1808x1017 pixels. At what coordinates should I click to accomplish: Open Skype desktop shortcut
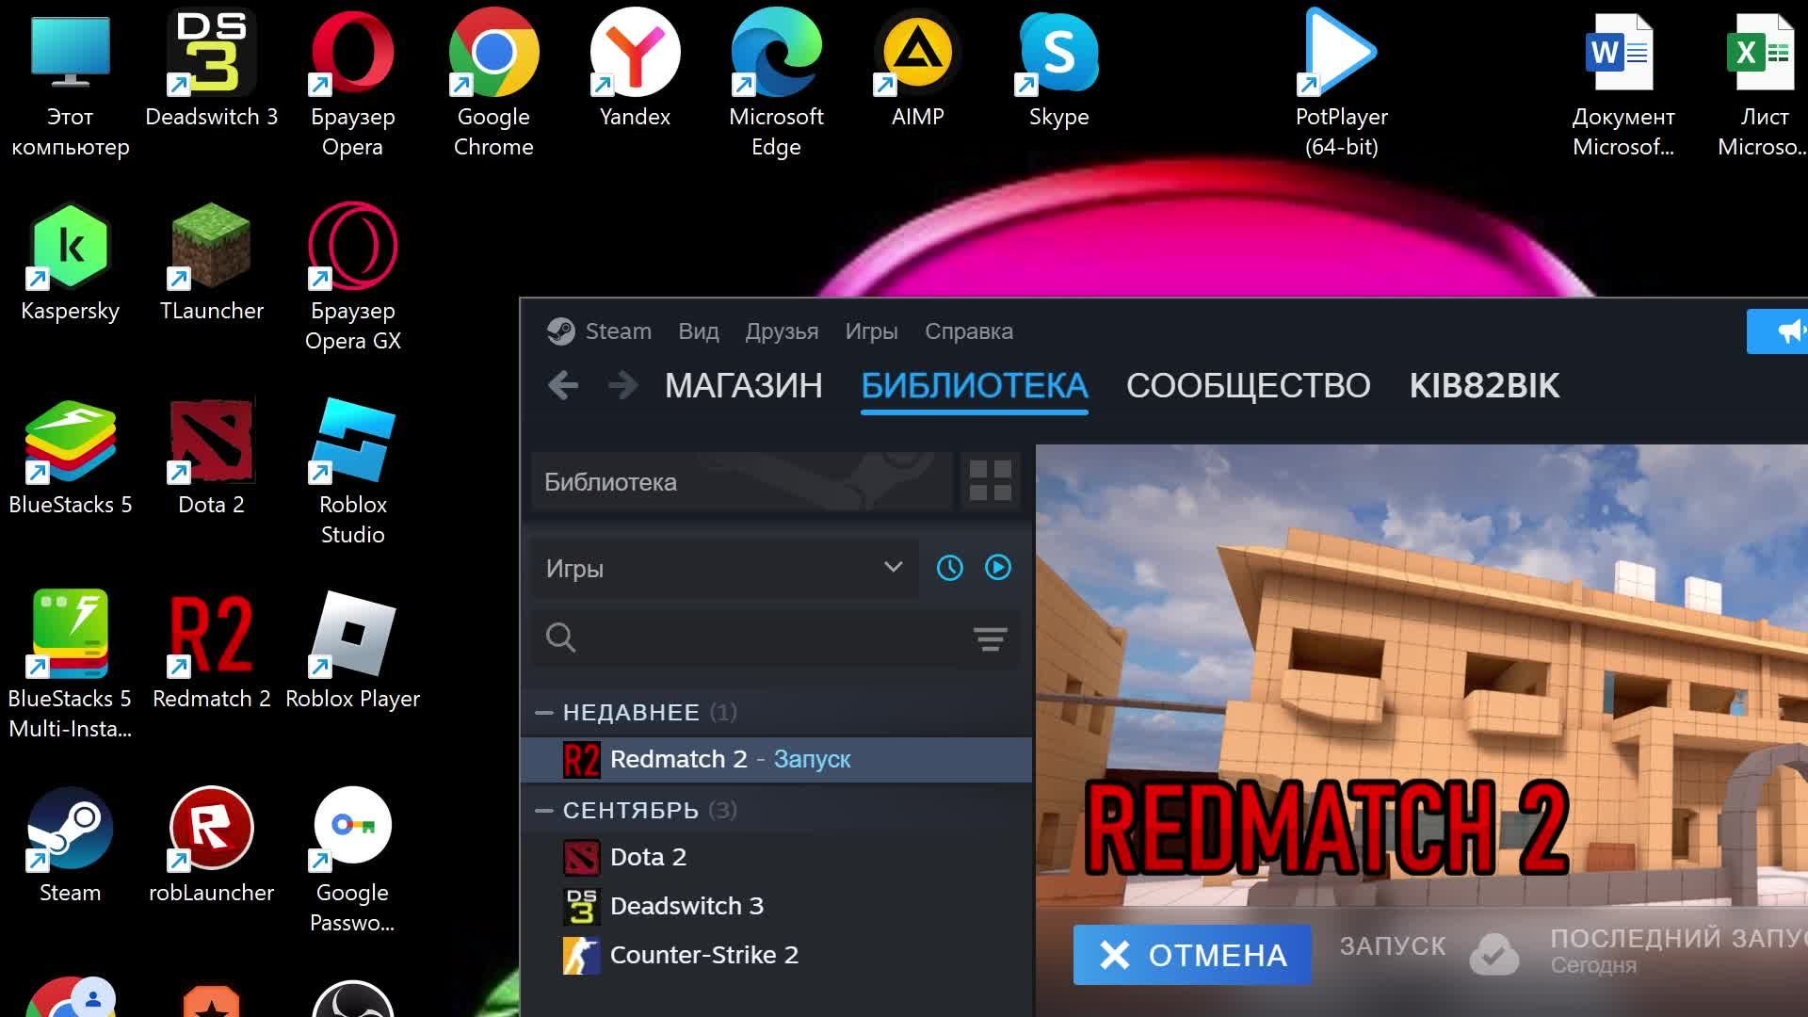click(x=1059, y=68)
